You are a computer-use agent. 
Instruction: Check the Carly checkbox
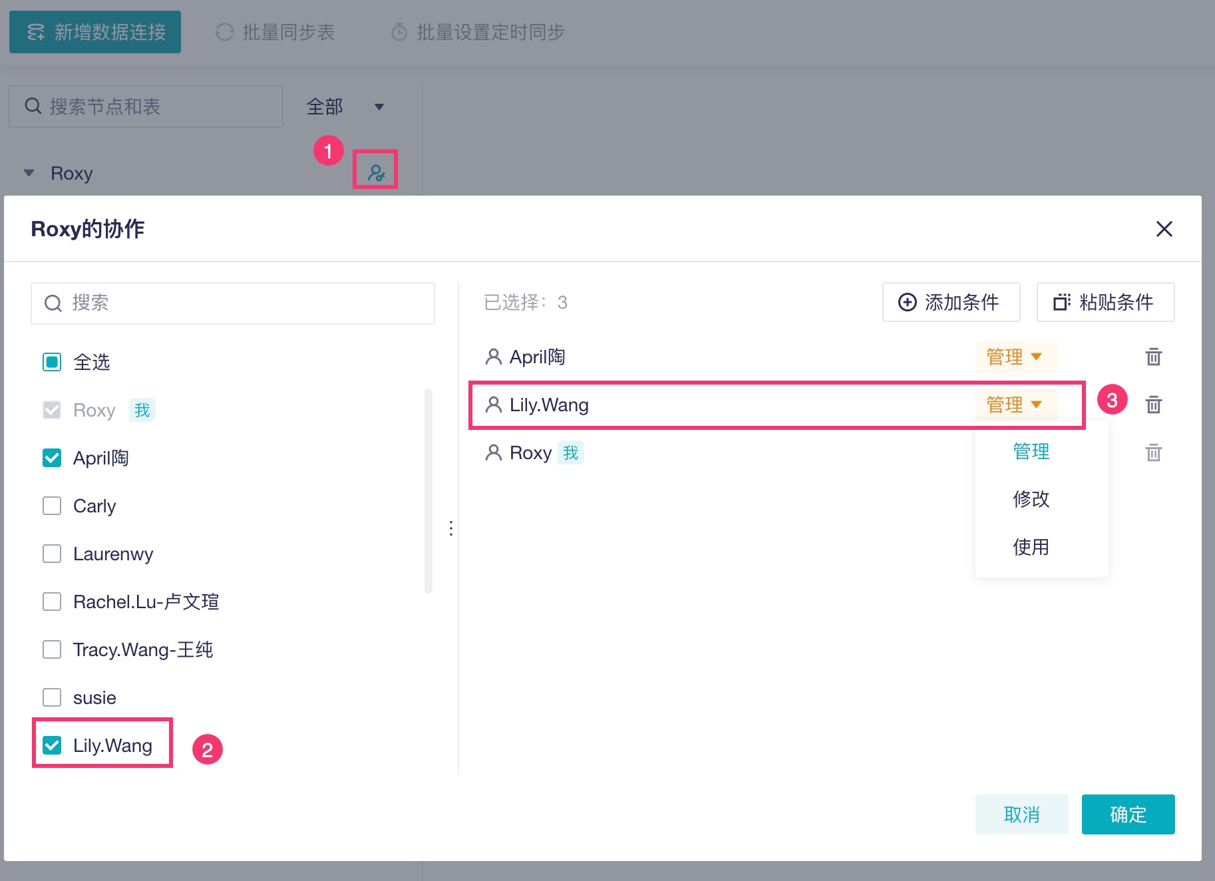click(52, 506)
